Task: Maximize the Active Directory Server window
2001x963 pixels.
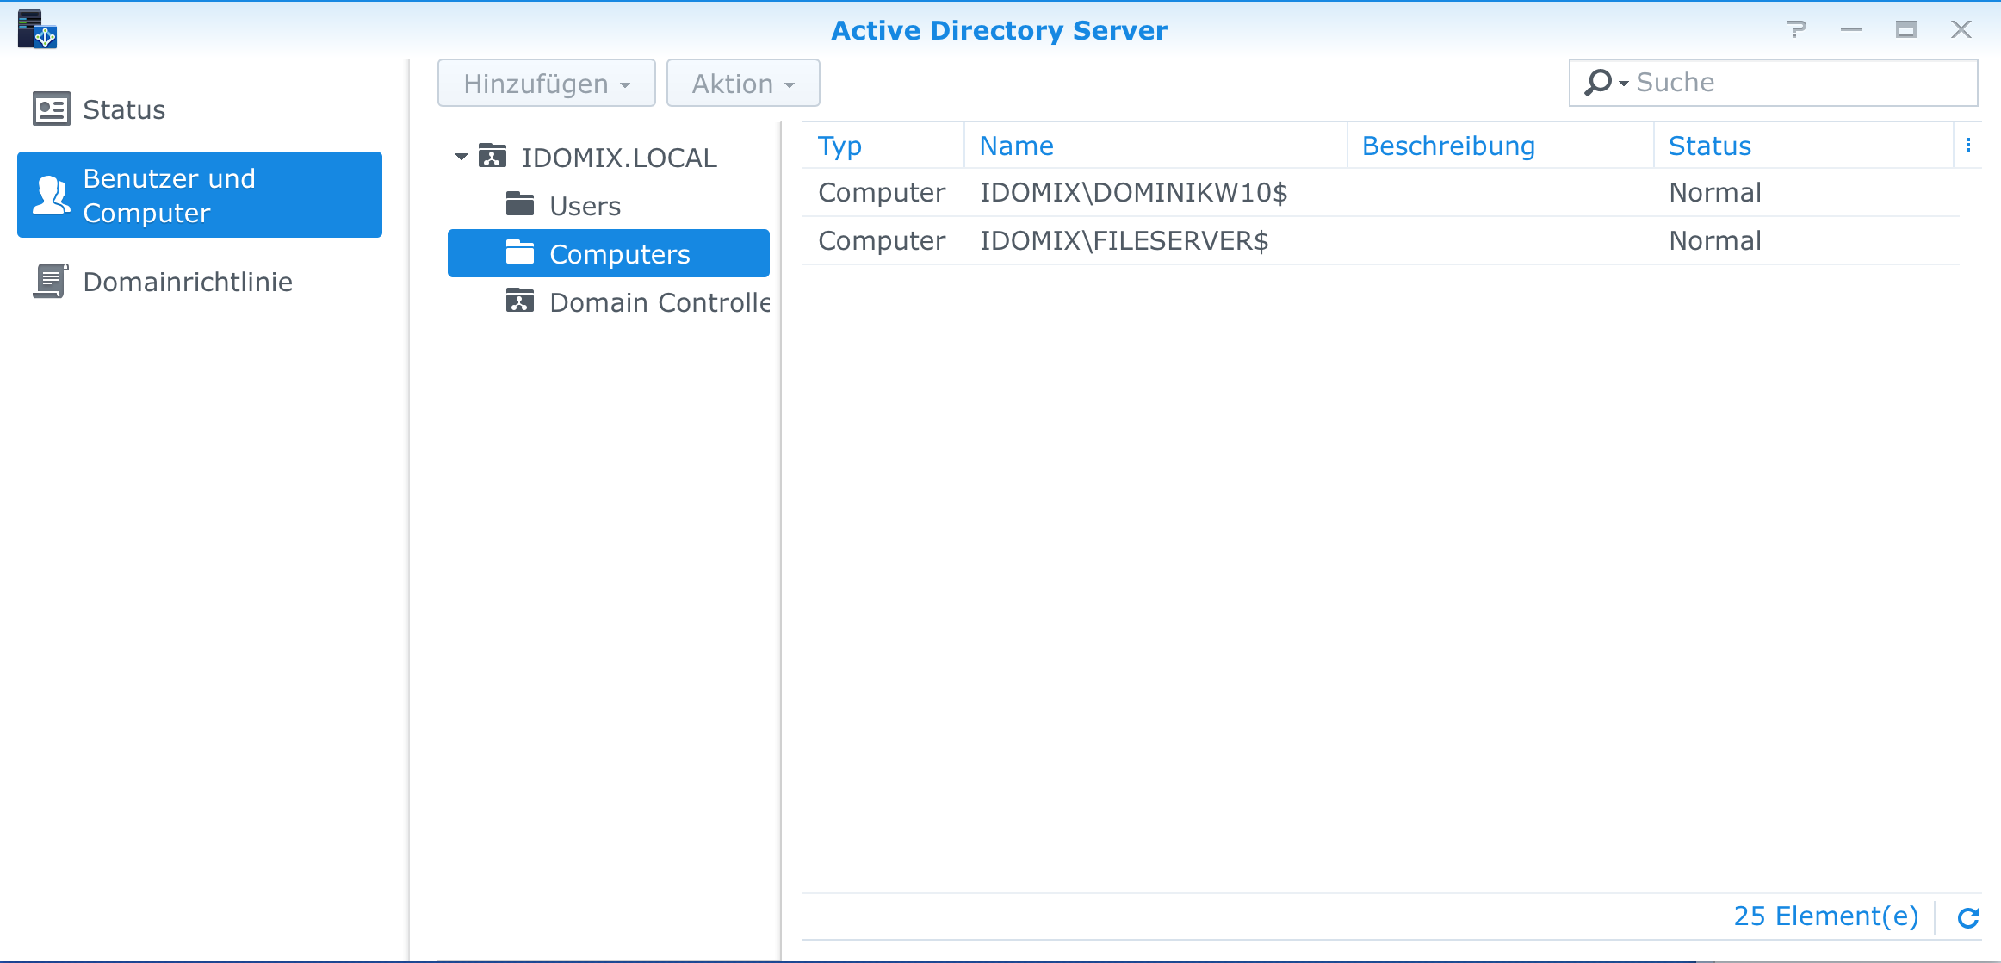Action: 1906,29
